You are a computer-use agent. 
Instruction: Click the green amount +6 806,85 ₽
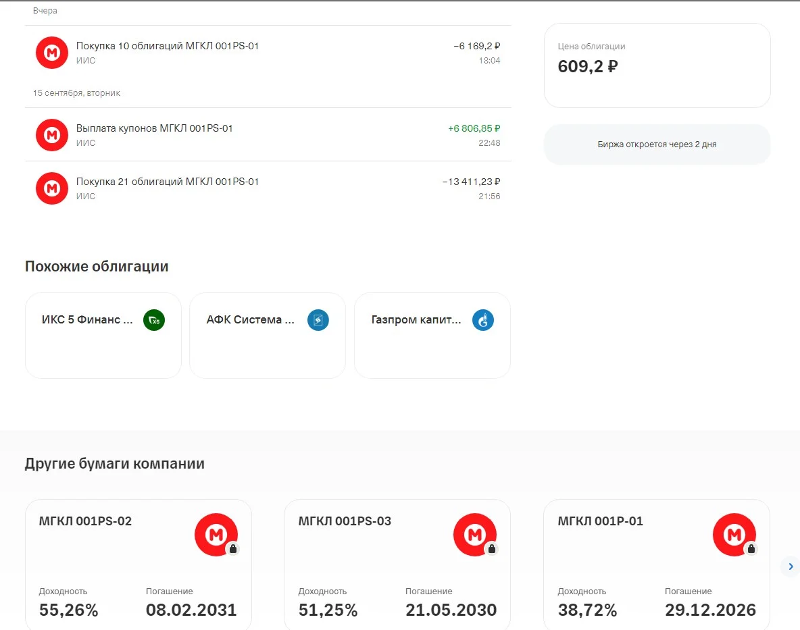tap(474, 128)
